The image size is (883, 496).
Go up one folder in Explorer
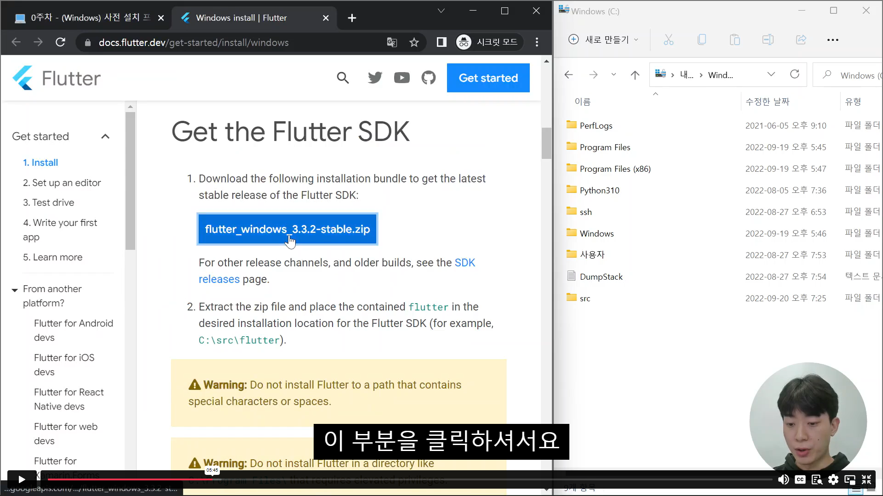635,74
